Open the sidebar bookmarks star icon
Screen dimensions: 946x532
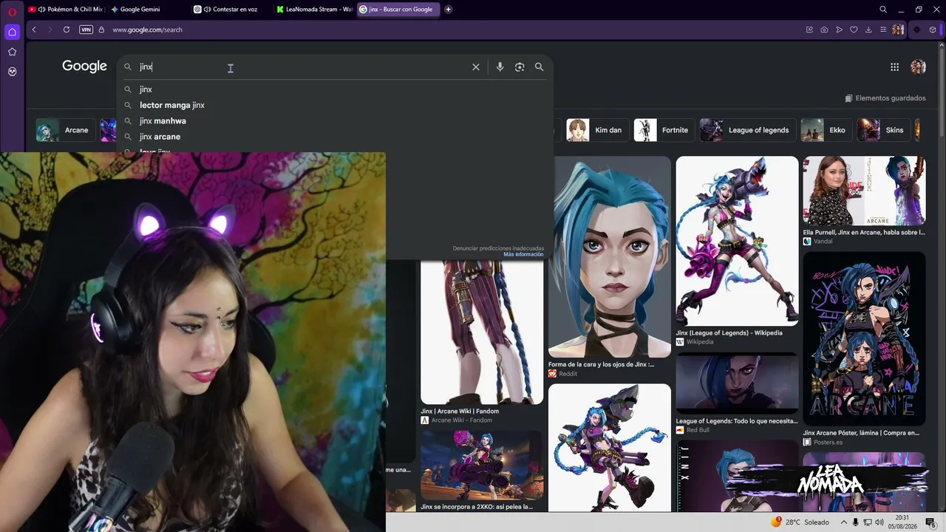[x=12, y=52]
